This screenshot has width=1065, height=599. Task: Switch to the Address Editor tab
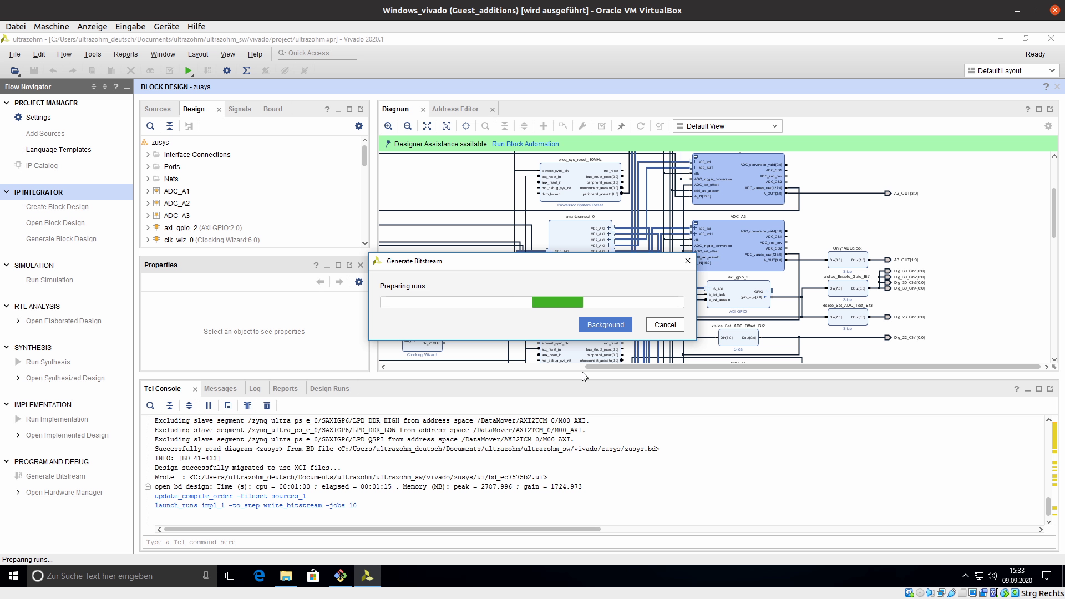click(455, 109)
